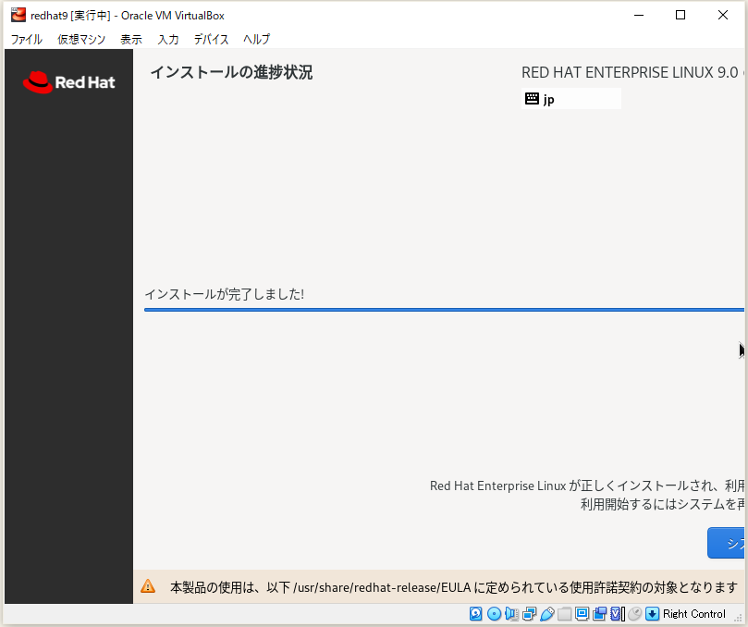Minimize the VirtualBox window
Image resolution: width=748 pixels, height=627 pixels.
point(639,15)
